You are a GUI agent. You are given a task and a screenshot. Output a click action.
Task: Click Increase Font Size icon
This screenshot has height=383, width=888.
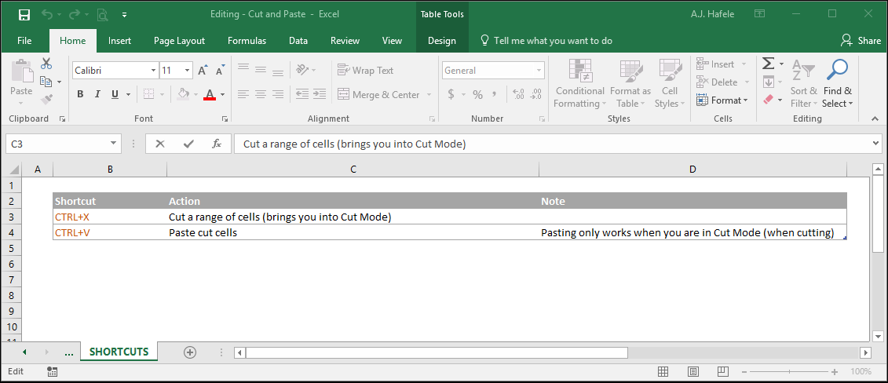[x=203, y=71]
